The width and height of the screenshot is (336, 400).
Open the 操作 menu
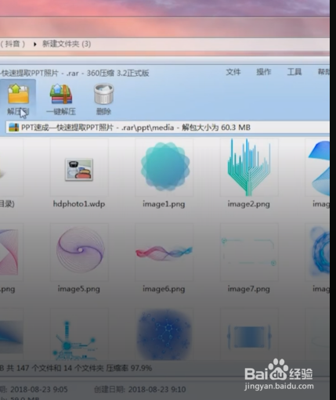point(264,72)
